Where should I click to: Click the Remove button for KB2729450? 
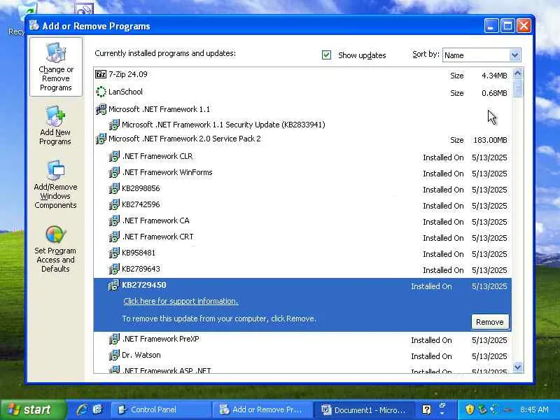(x=489, y=322)
